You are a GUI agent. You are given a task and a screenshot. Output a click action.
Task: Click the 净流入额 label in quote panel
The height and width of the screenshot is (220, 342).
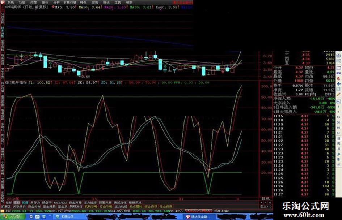(282, 99)
